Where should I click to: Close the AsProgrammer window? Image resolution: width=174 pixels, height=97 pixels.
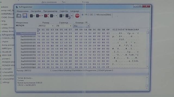[x=146, y=6]
